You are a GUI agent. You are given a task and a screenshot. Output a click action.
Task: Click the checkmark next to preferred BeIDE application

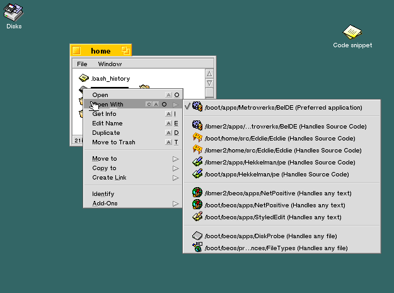point(187,106)
